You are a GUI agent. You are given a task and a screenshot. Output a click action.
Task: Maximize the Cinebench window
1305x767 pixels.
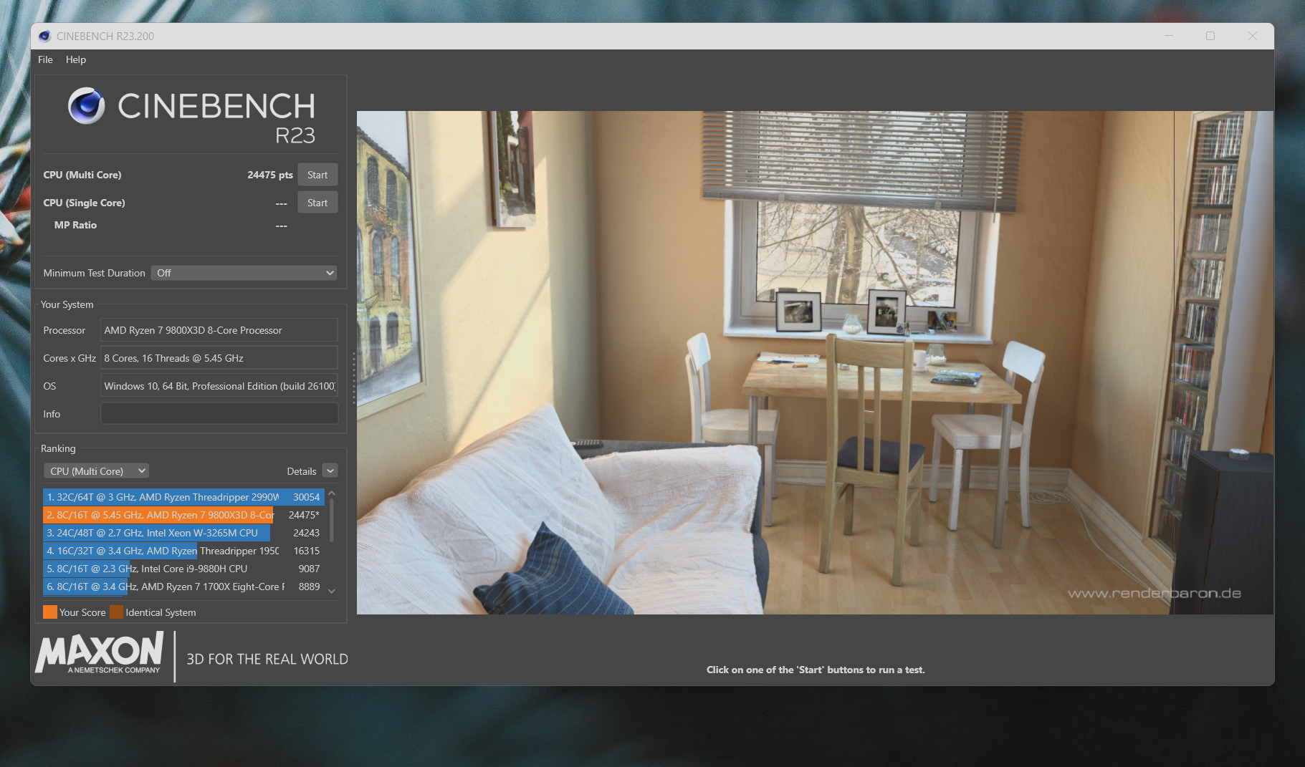click(1210, 36)
